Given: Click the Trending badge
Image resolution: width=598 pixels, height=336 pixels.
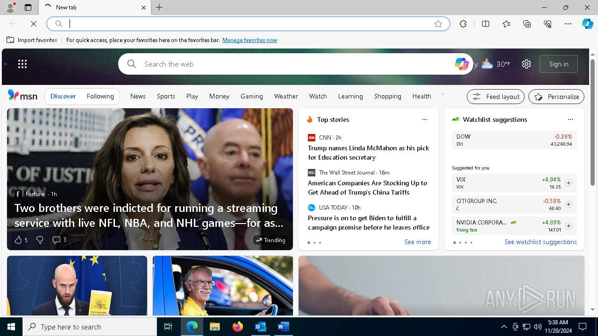Looking at the screenshot, I should click(x=270, y=240).
